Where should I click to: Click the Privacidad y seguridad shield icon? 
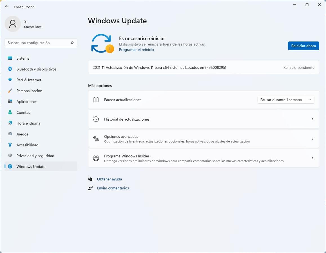(x=10, y=156)
